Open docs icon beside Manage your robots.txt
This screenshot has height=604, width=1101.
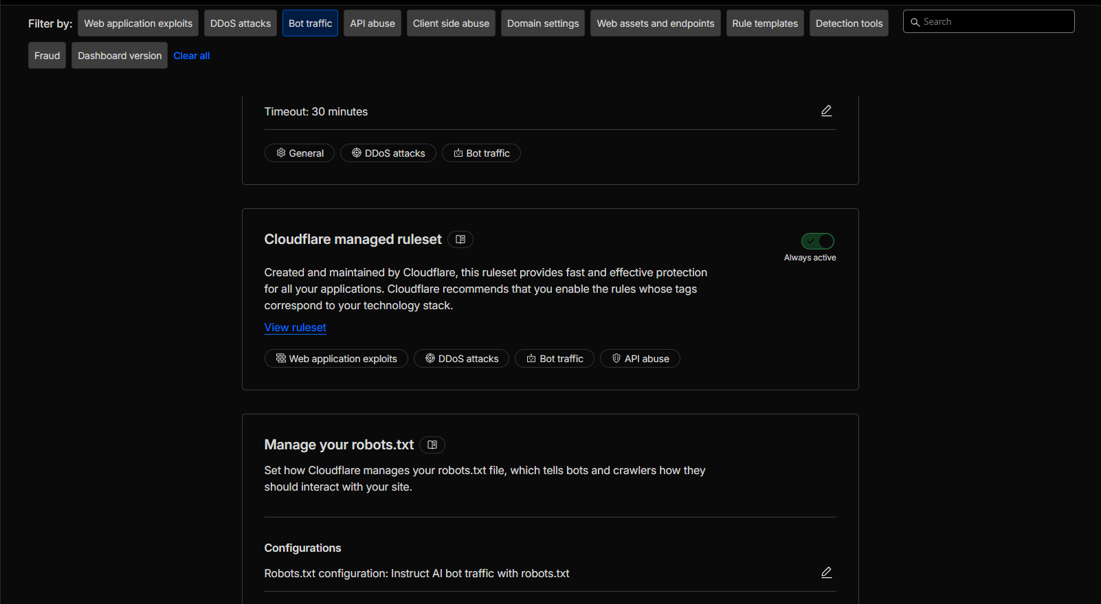[x=432, y=445]
